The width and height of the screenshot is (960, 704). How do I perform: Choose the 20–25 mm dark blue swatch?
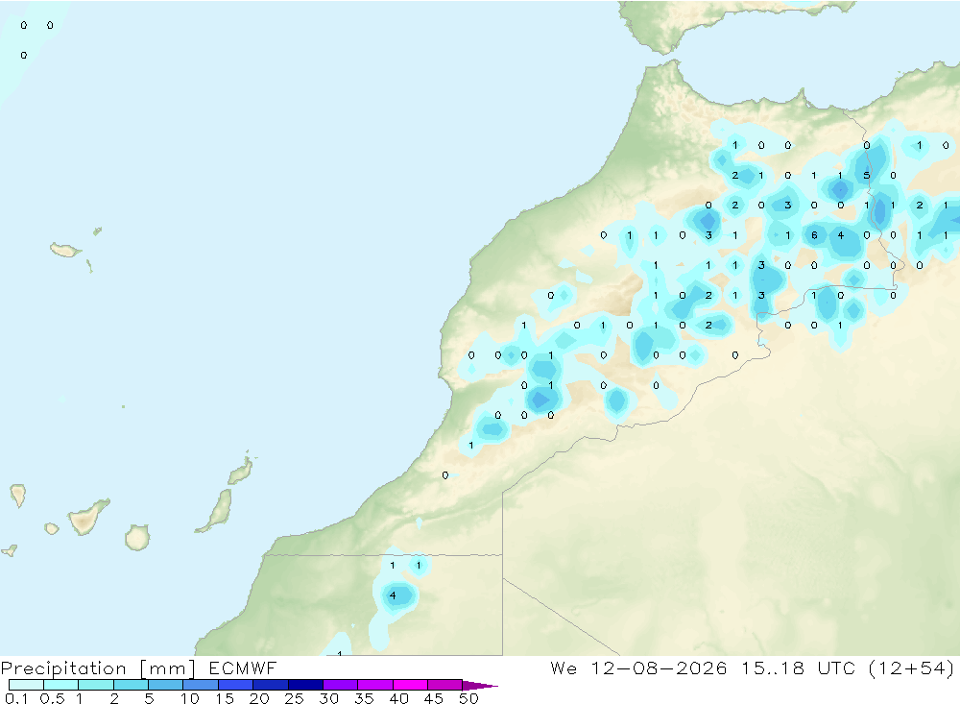270,685
